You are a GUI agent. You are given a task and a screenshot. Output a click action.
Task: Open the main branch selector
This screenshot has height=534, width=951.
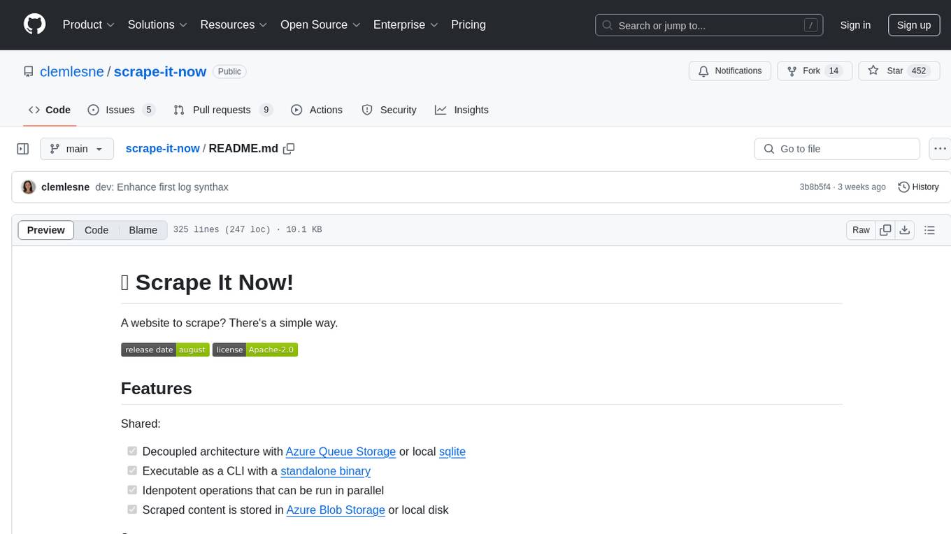[x=77, y=149]
